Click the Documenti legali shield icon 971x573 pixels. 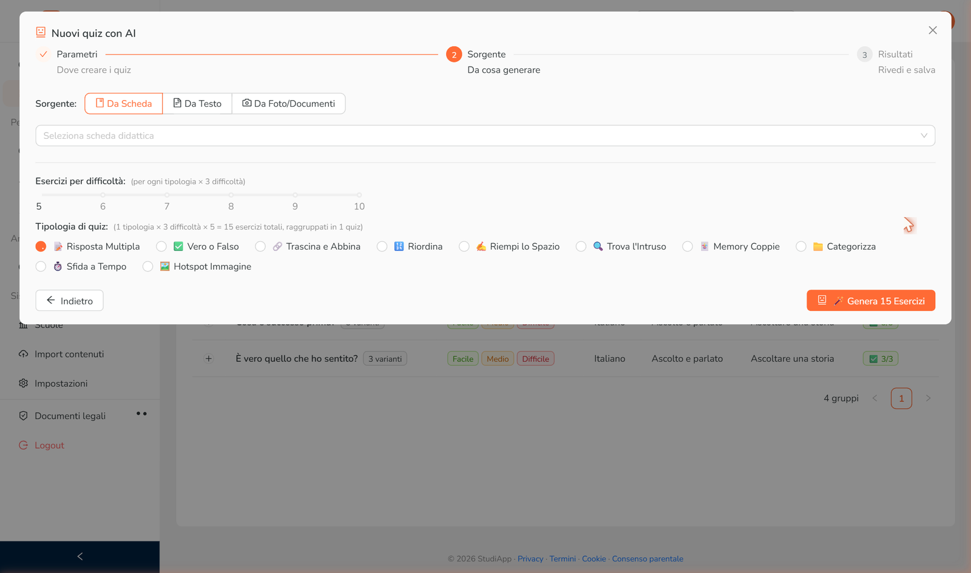pyautogui.click(x=23, y=416)
